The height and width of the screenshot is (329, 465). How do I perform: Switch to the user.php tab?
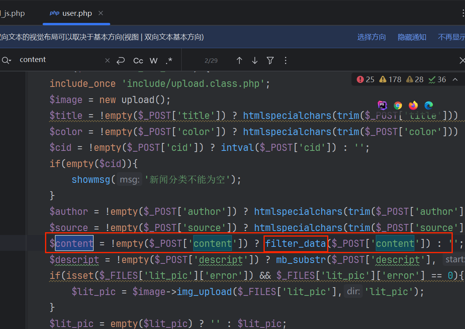pos(77,13)
